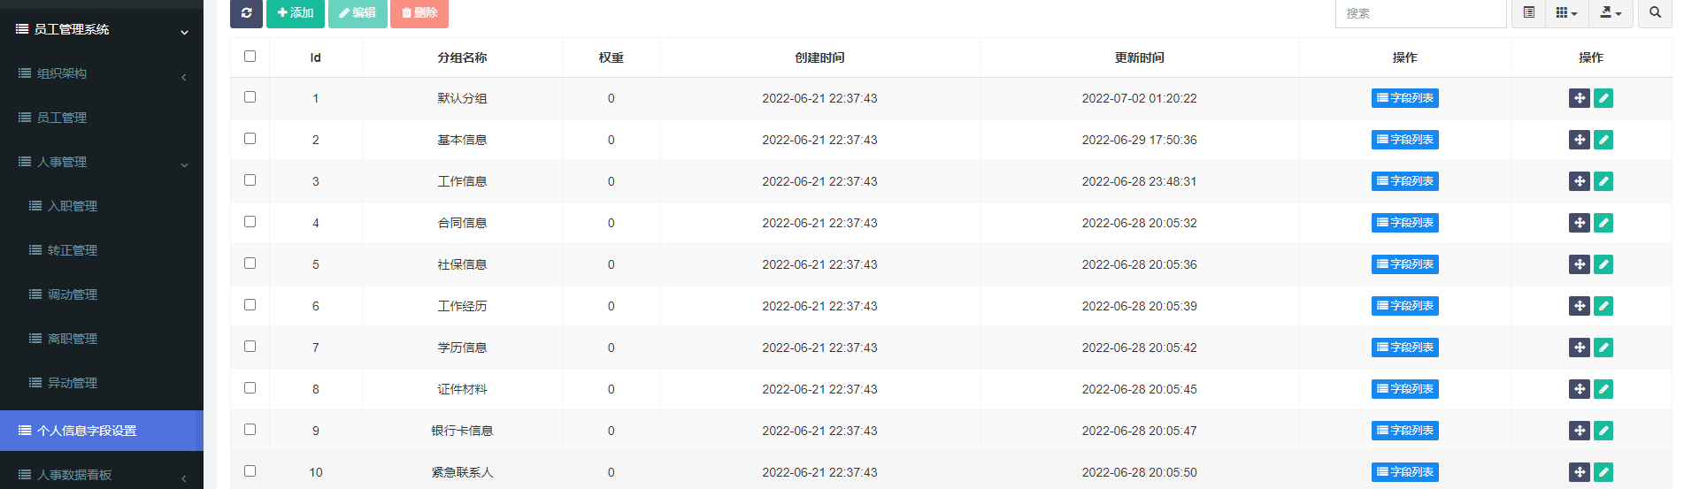Toggle the card view icon in toolbar
Image resolution: width=1684 pixels, height=489 pixels.
(x=1528, y=13)
